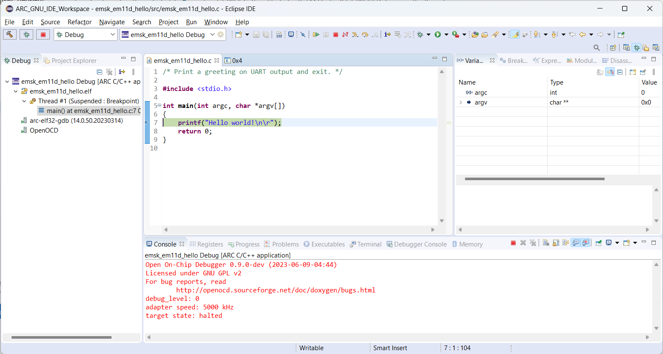Select OpenOCD process entry
This screenshot has width=663, height=354.
[40, 130]
